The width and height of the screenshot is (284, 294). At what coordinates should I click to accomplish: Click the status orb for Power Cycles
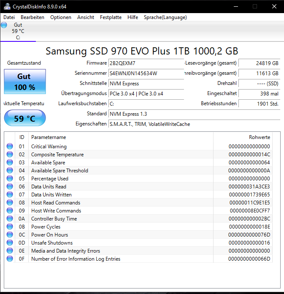pyautogui.click(x=10, y=226)
